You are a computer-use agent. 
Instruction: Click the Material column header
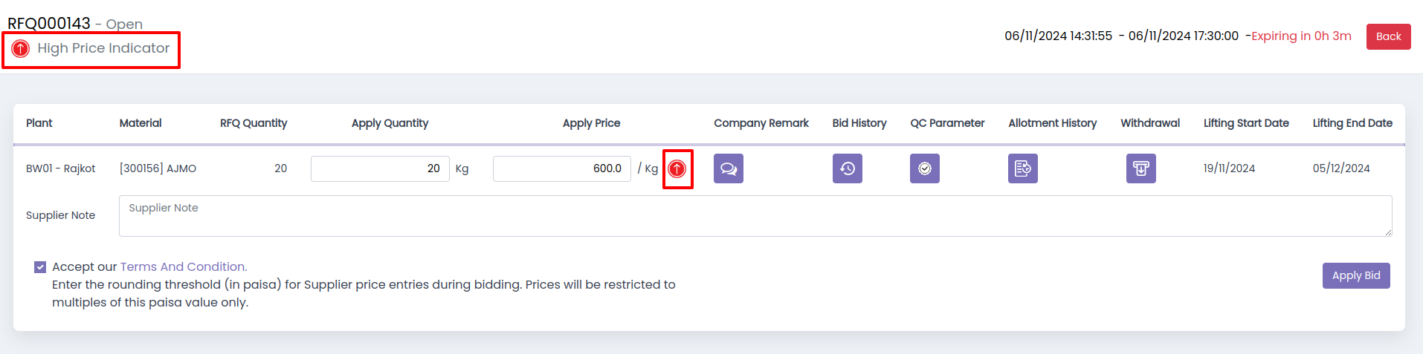141,123
